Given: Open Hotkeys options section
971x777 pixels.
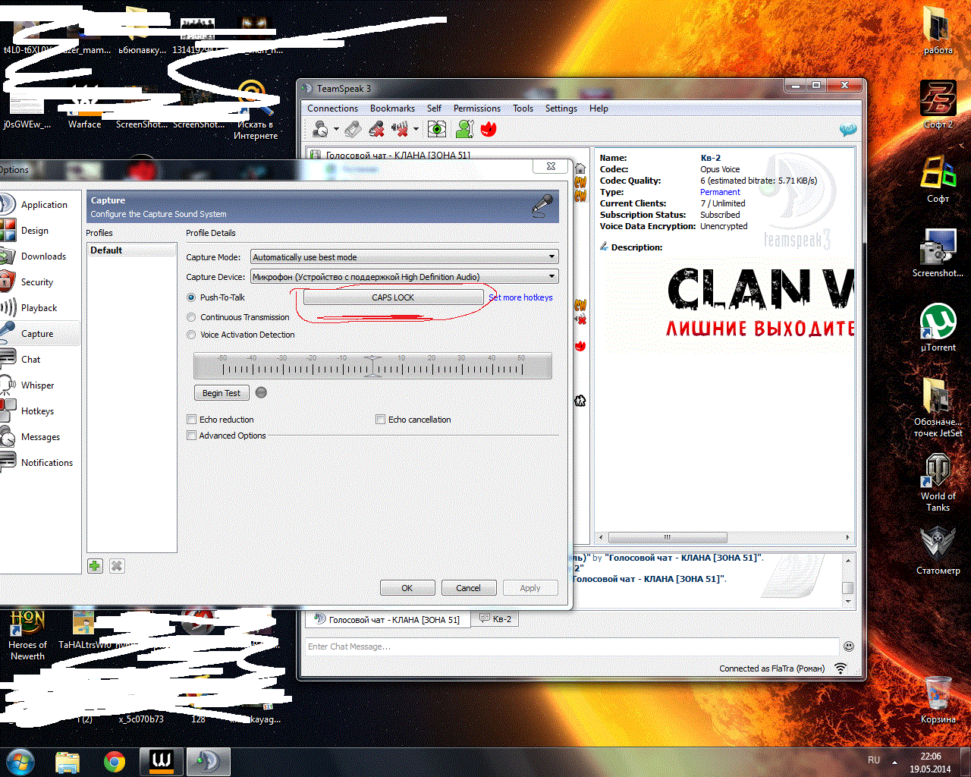Looking at the screenshot, I should pos(36,411).
